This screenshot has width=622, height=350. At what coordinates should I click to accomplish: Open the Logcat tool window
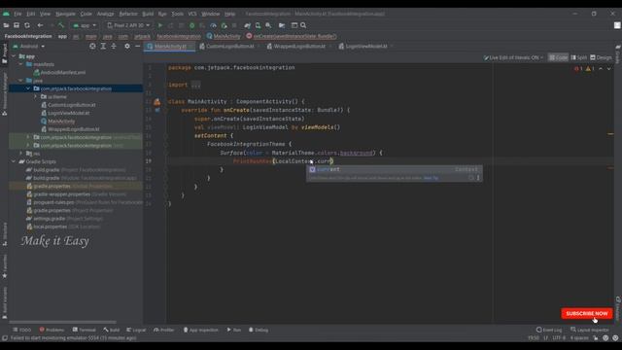(136, 331)
